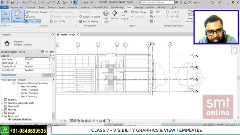Expand the Groups node
240x135 pixels.
tap(2, 113)
